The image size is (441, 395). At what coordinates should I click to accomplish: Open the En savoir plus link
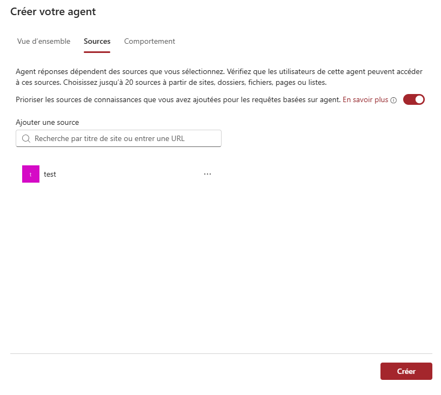tap(365, 100)
